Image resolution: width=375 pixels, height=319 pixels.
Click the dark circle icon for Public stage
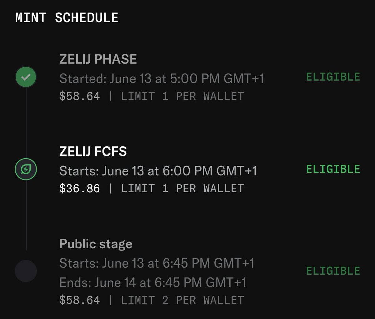coord(26,271)
